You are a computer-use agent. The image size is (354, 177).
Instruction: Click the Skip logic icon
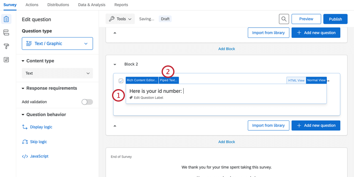[x=25, y=142]
